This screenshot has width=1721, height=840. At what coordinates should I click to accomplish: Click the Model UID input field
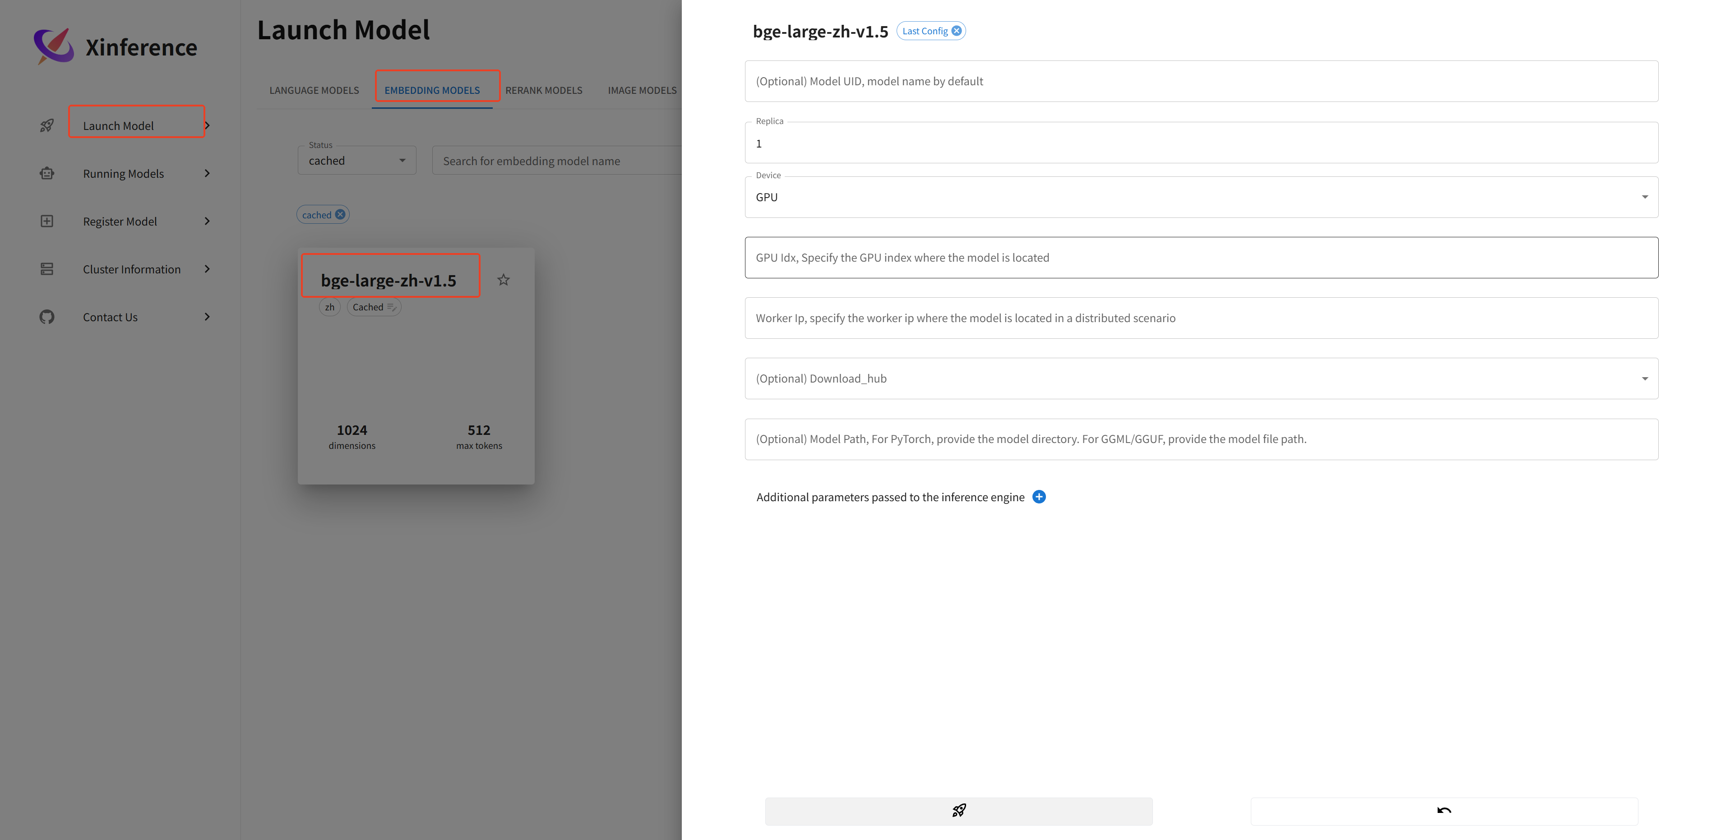[1201, 82]
